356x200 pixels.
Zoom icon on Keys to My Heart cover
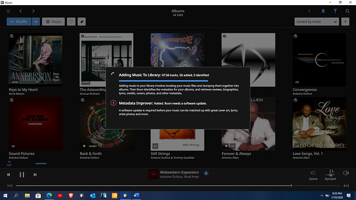(11, 36)
